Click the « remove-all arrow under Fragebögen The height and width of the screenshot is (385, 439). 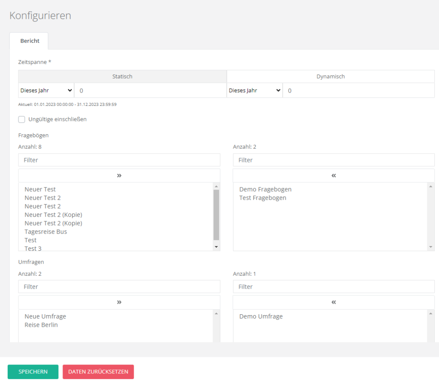click(334, 175)
